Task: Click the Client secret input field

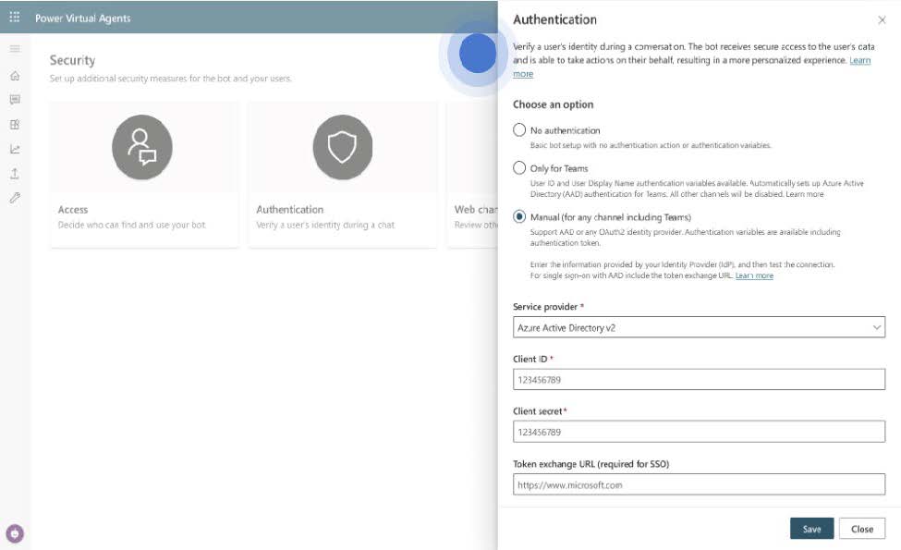Action: 699,432
